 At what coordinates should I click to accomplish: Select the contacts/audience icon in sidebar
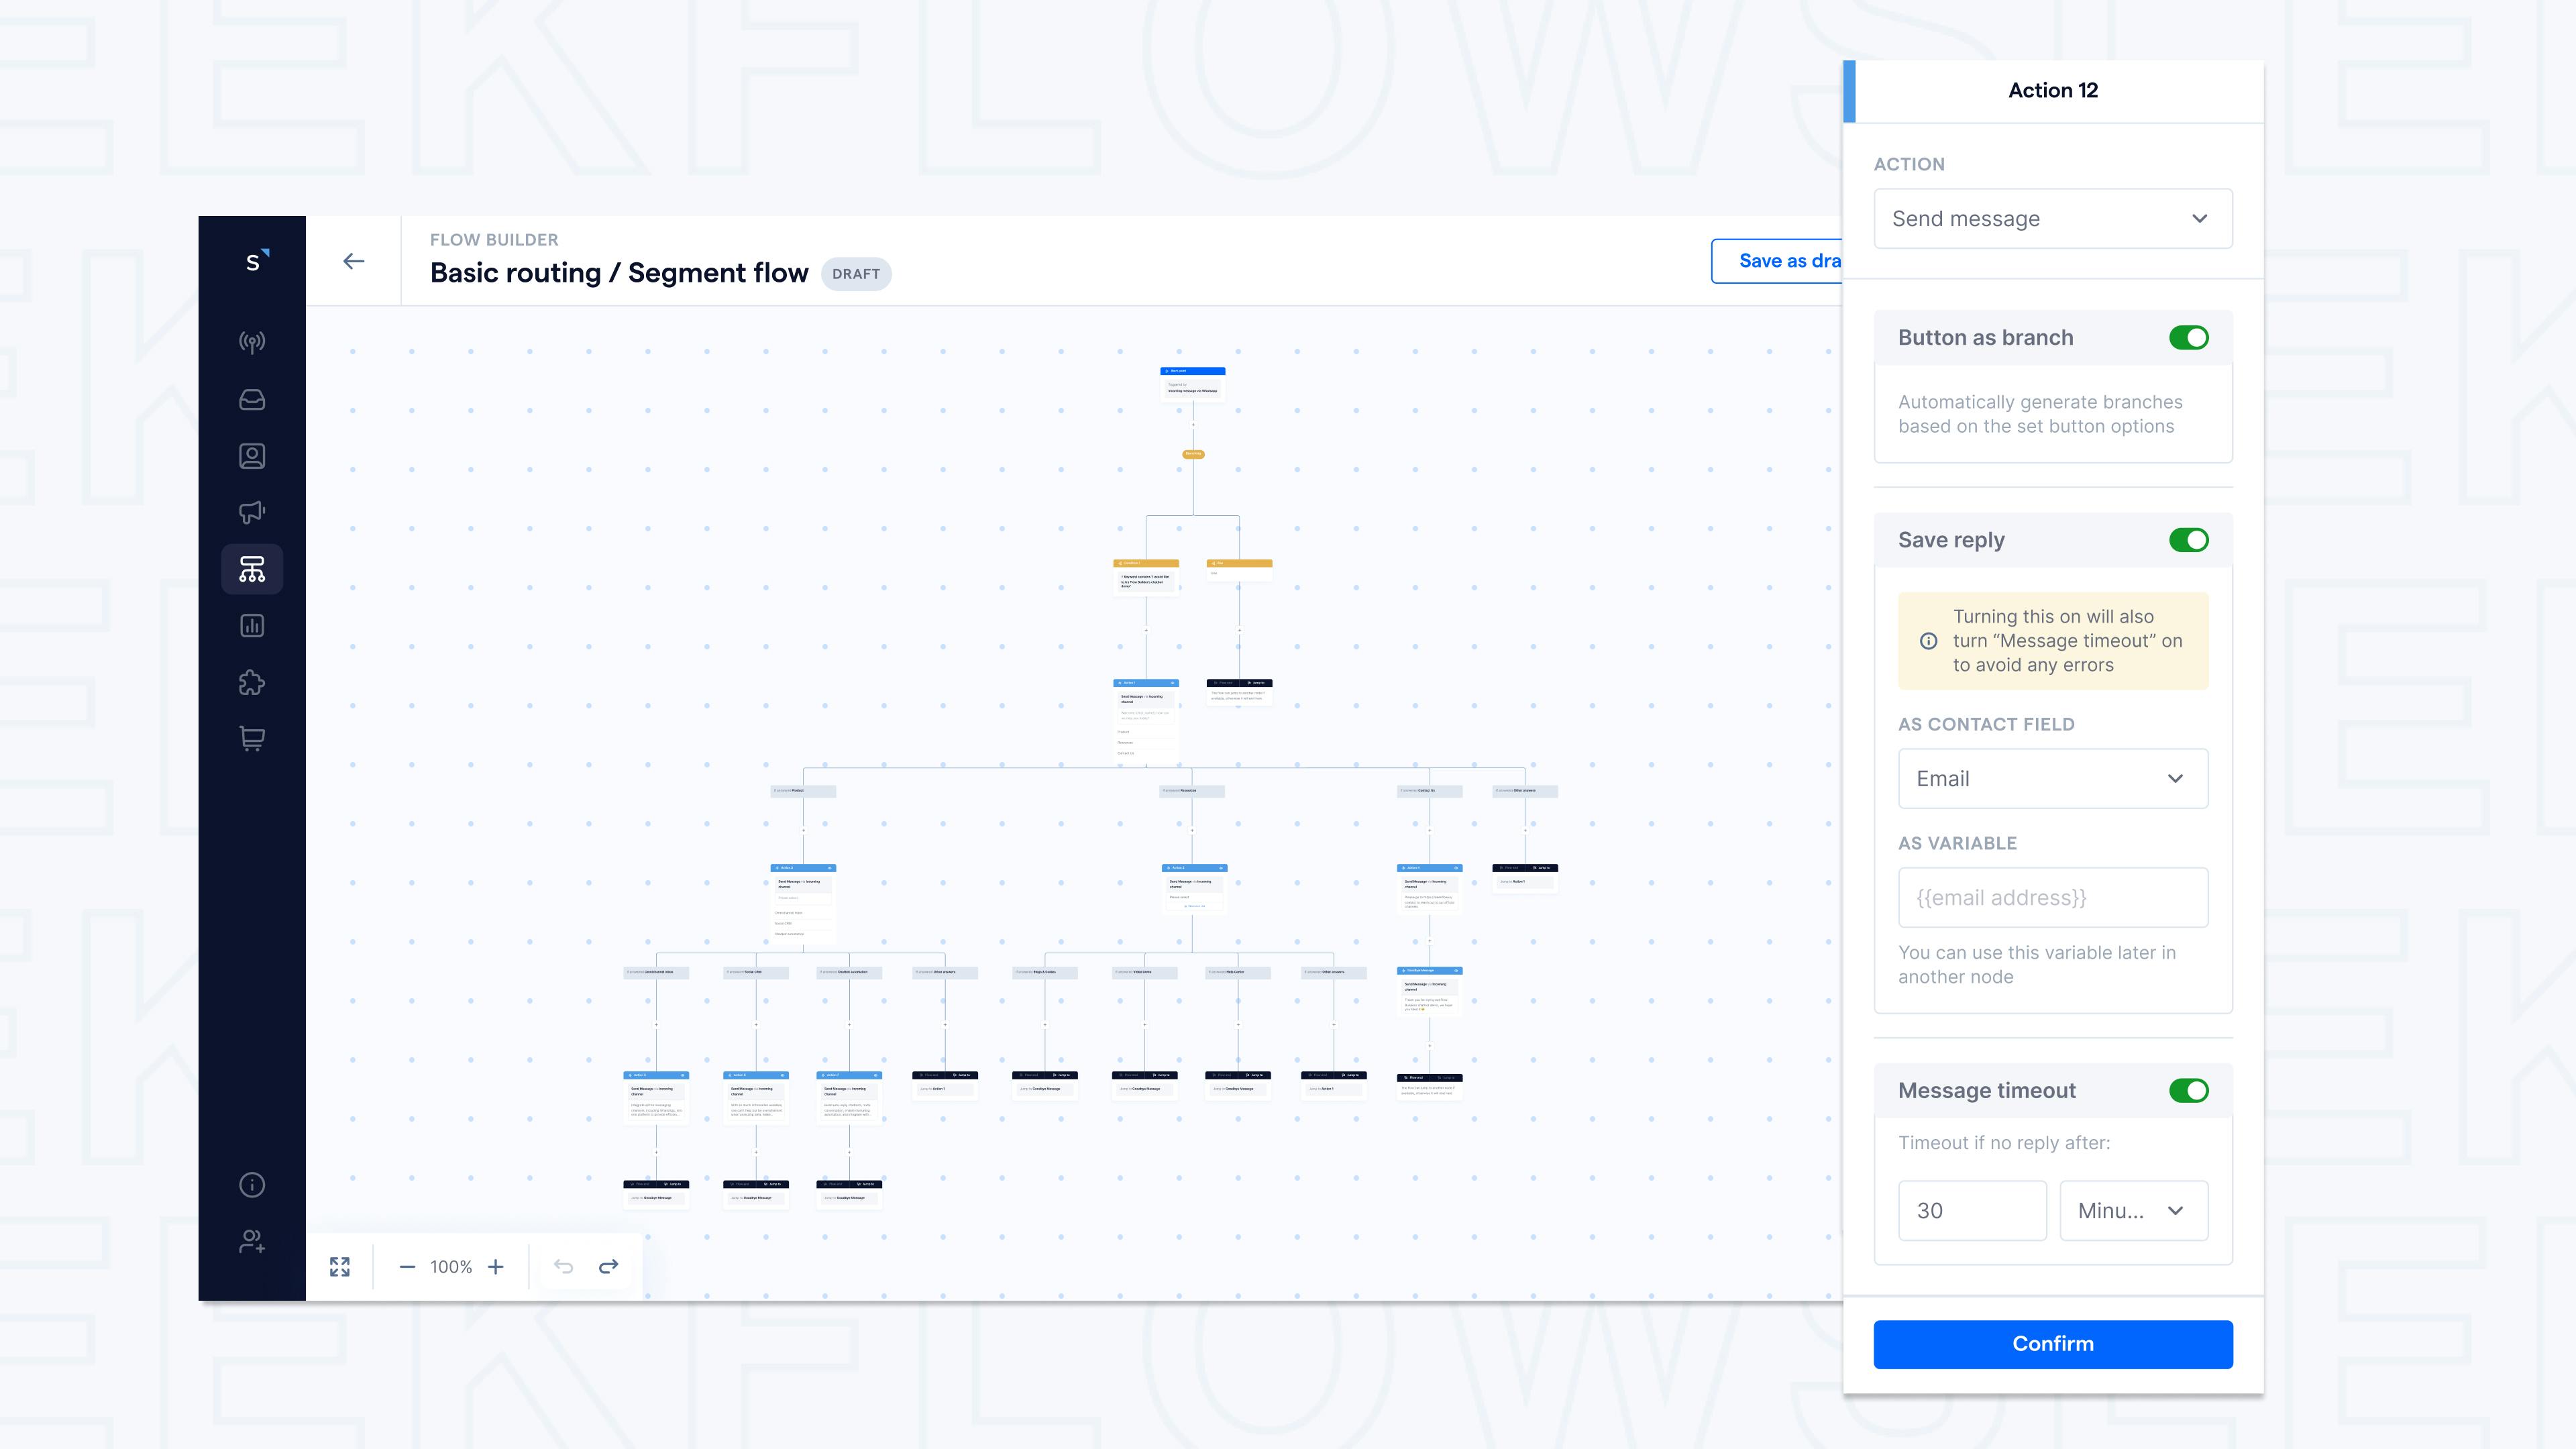[253, 455]
